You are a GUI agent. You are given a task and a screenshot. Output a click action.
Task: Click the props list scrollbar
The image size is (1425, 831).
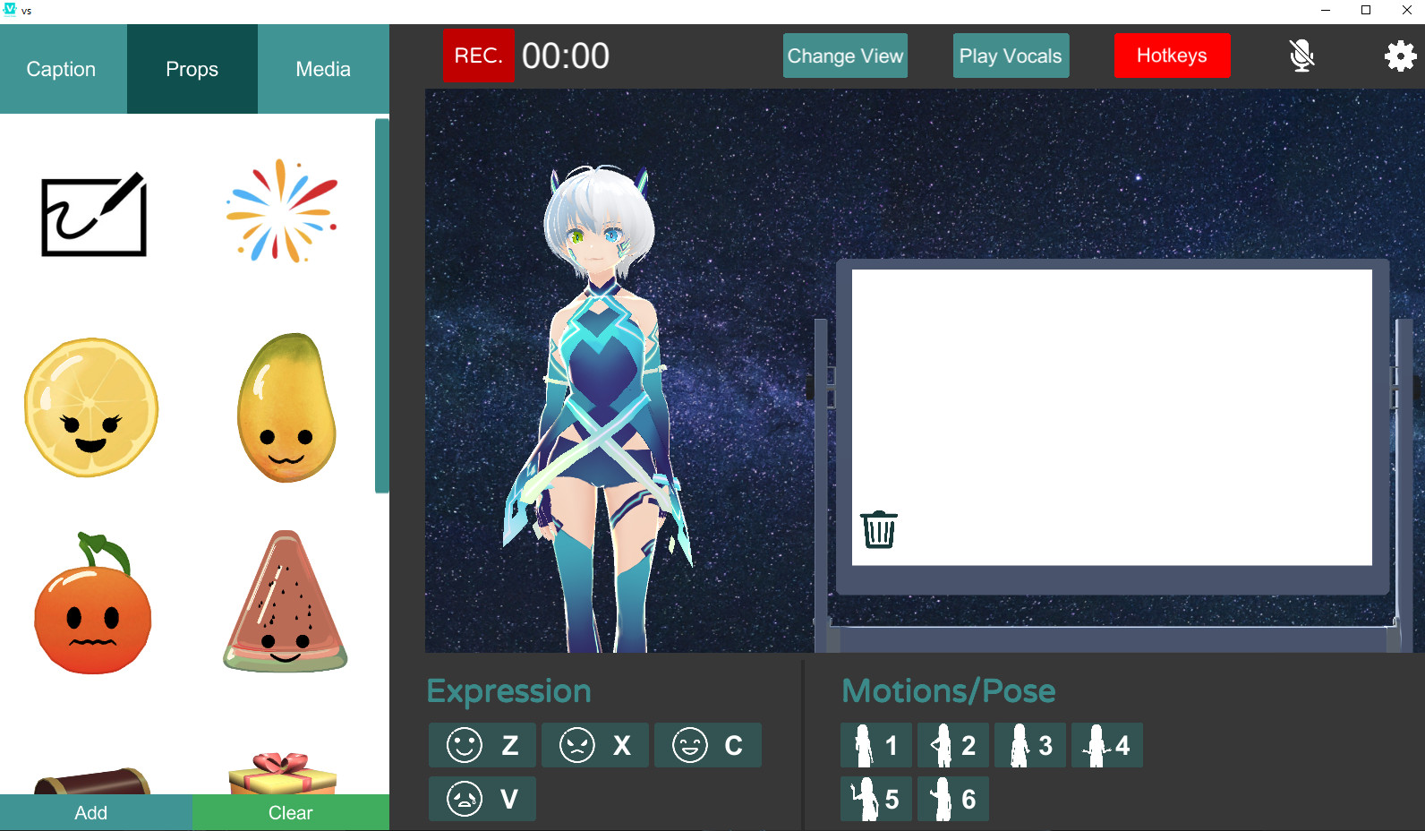point(381,304)
